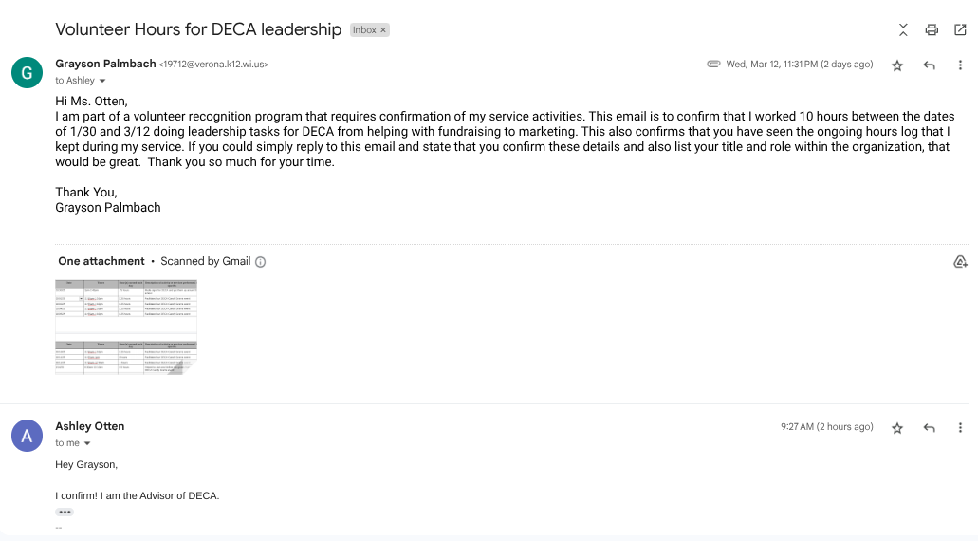Click the Scanned by Gmail info icon
The height and width of the screenshot is (541, 978).
click(261, 262)
